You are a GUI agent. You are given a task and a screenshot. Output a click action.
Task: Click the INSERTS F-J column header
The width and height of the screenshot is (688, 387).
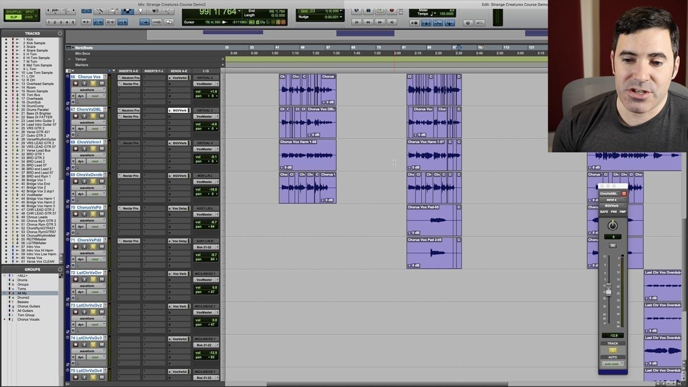(154, 71)
